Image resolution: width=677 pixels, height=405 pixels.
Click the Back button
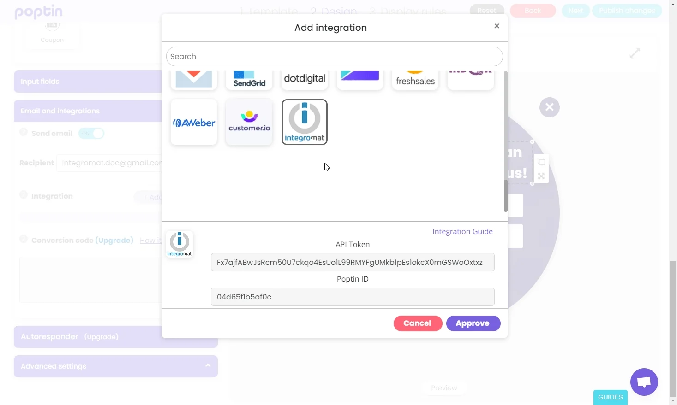click(x=533, y=11)
